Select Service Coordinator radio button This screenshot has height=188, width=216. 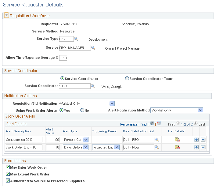62,78
